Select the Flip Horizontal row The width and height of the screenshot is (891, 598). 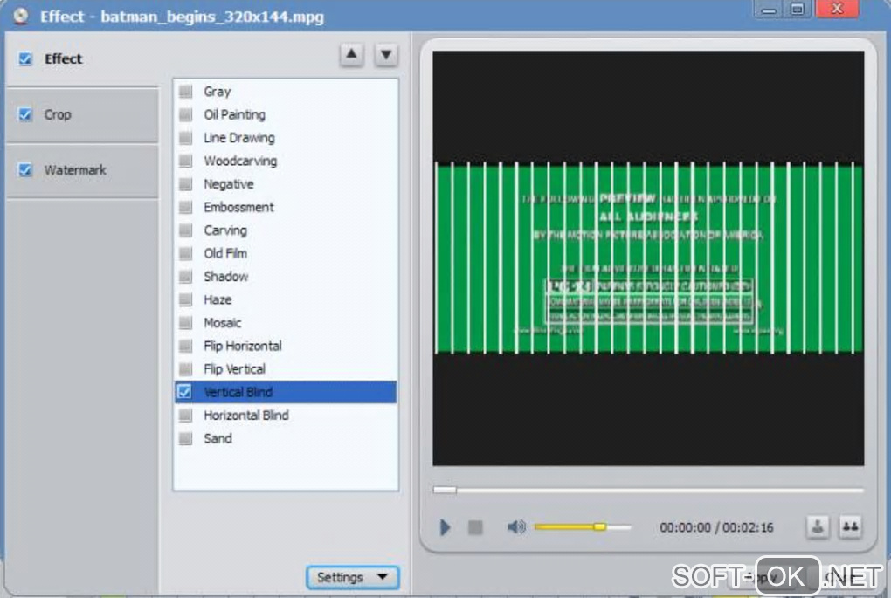[286, 346]
